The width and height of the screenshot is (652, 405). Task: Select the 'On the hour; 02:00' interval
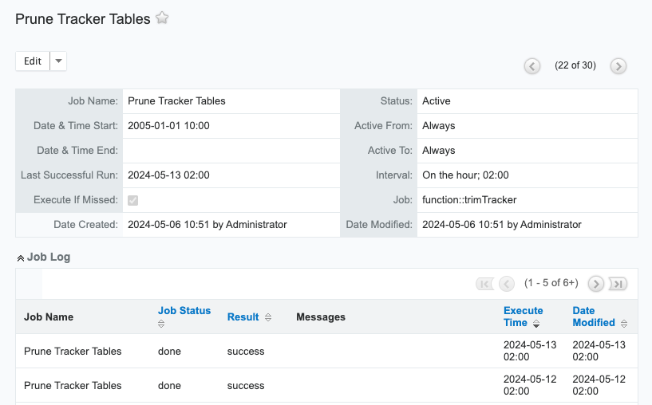465,175
